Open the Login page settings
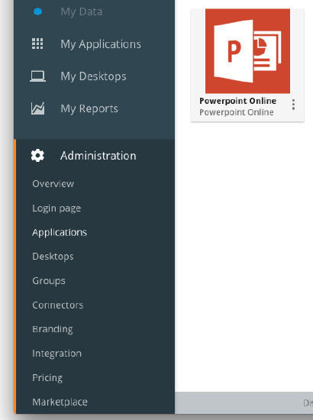313x420 pixels. coord(56,208)
